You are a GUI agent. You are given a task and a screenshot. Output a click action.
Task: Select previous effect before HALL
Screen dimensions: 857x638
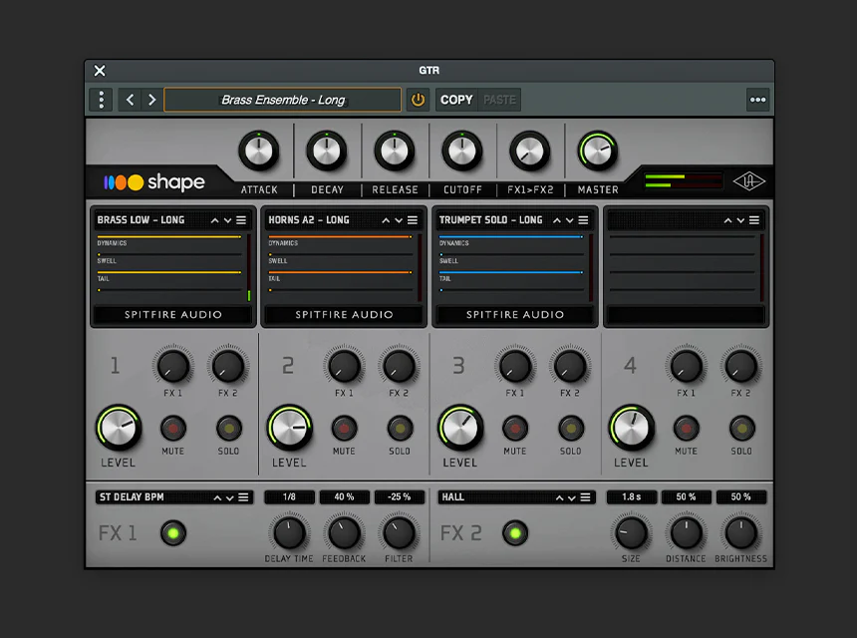(559, 497)
